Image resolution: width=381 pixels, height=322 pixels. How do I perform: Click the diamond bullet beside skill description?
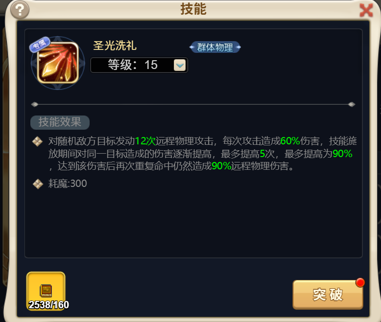pyautogui.click(x=37, y=141)
